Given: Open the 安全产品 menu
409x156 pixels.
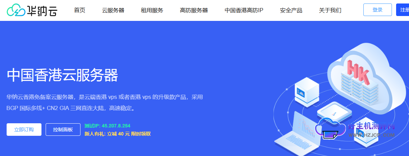Looking at the screenshot, I should (291, 10).
